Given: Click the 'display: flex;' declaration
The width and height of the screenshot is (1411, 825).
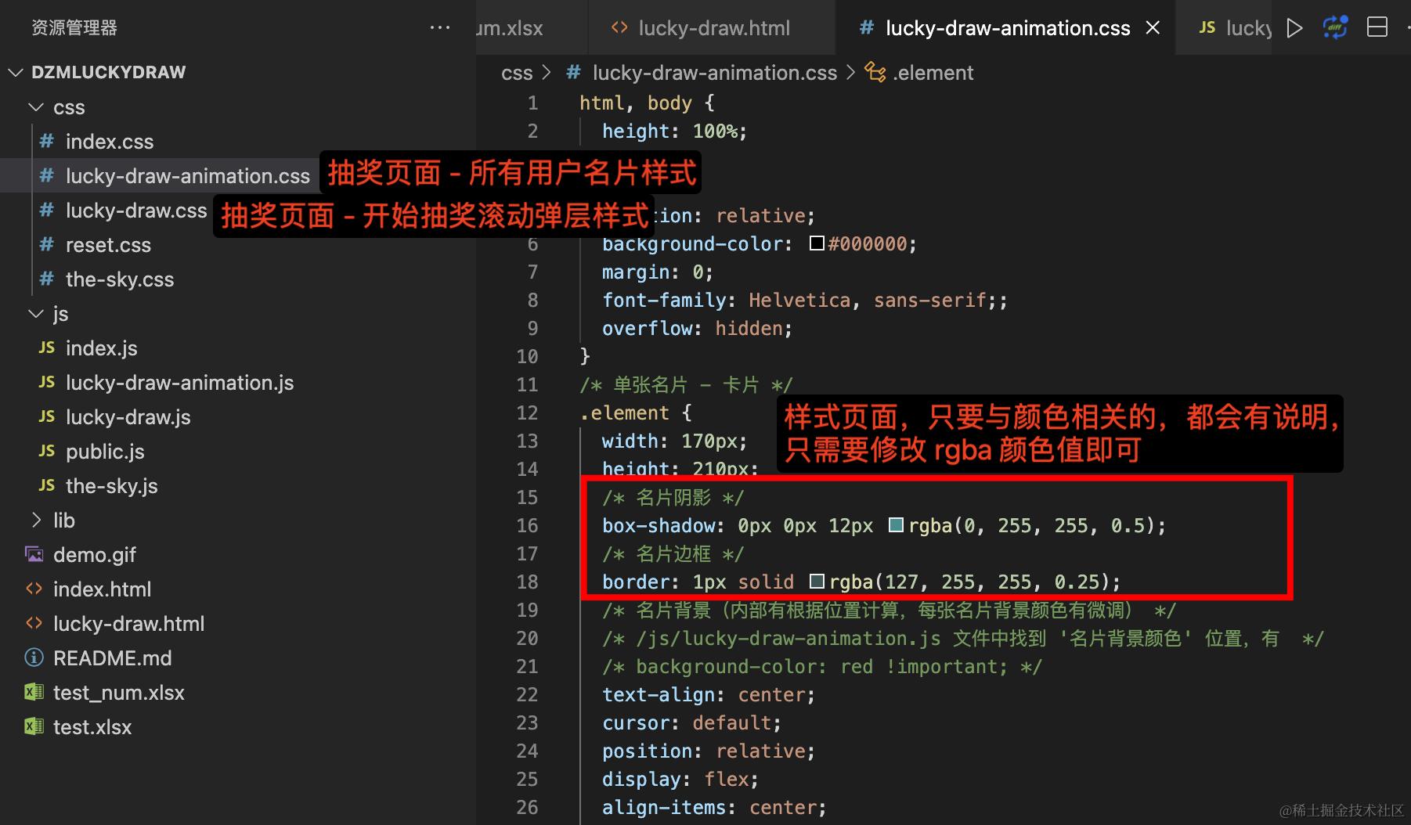Looking at the screenshot, I should tap(680, 779).
